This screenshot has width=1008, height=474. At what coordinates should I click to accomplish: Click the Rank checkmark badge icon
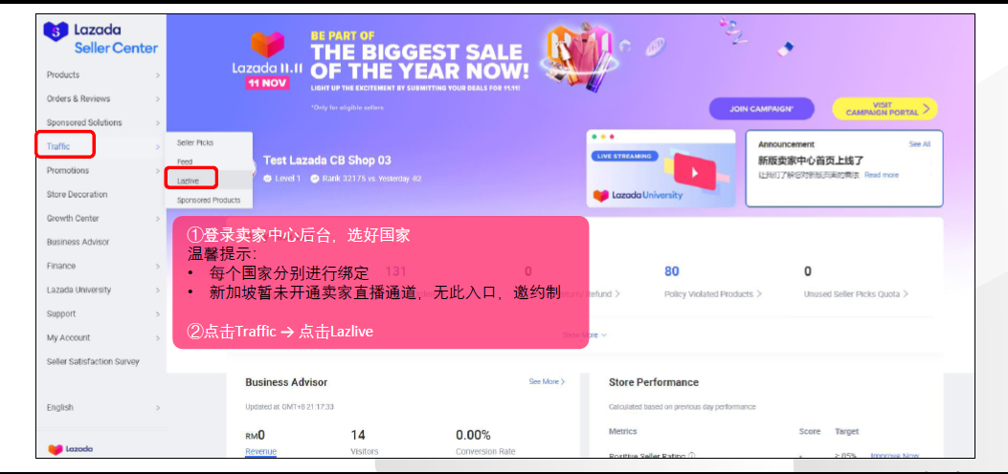click(x=314, y=179)
